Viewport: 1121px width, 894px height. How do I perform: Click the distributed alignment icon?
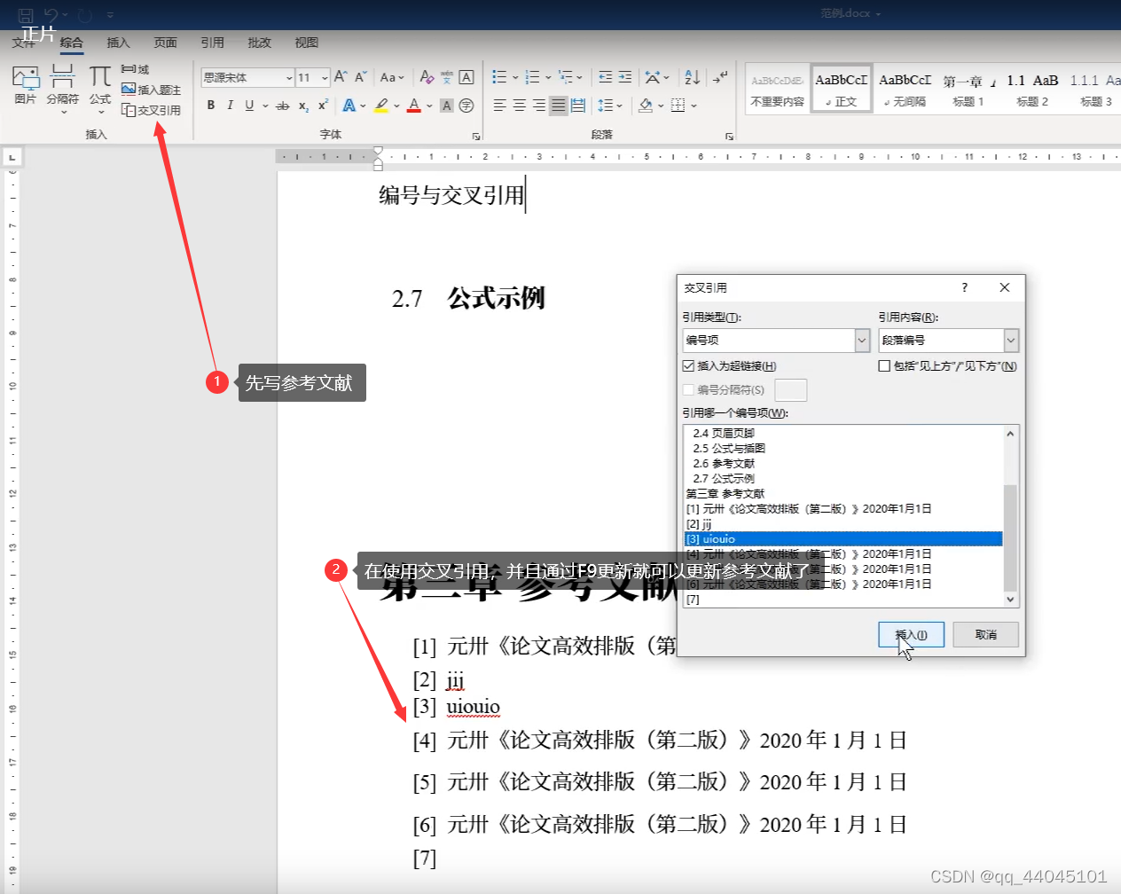tap(578, 106)
